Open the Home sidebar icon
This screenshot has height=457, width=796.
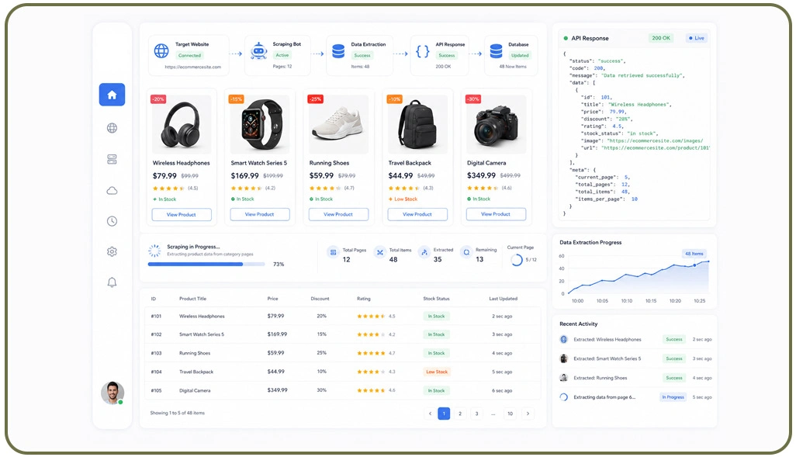point(112,95)
